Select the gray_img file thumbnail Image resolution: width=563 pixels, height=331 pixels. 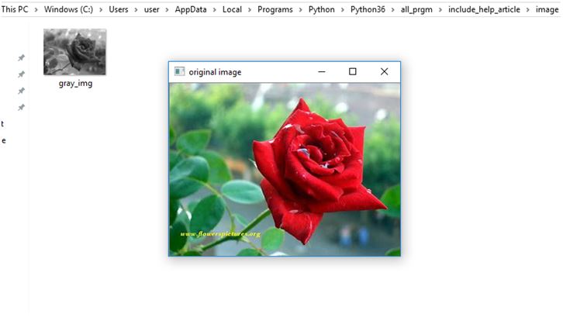coord(74,52)
